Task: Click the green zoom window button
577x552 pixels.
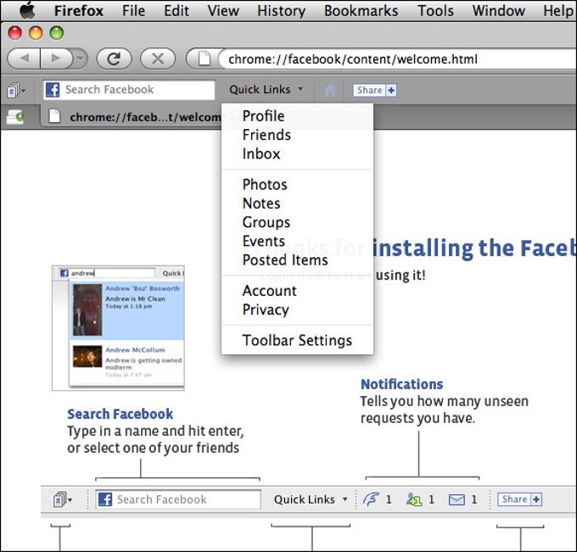Action: 57,33
